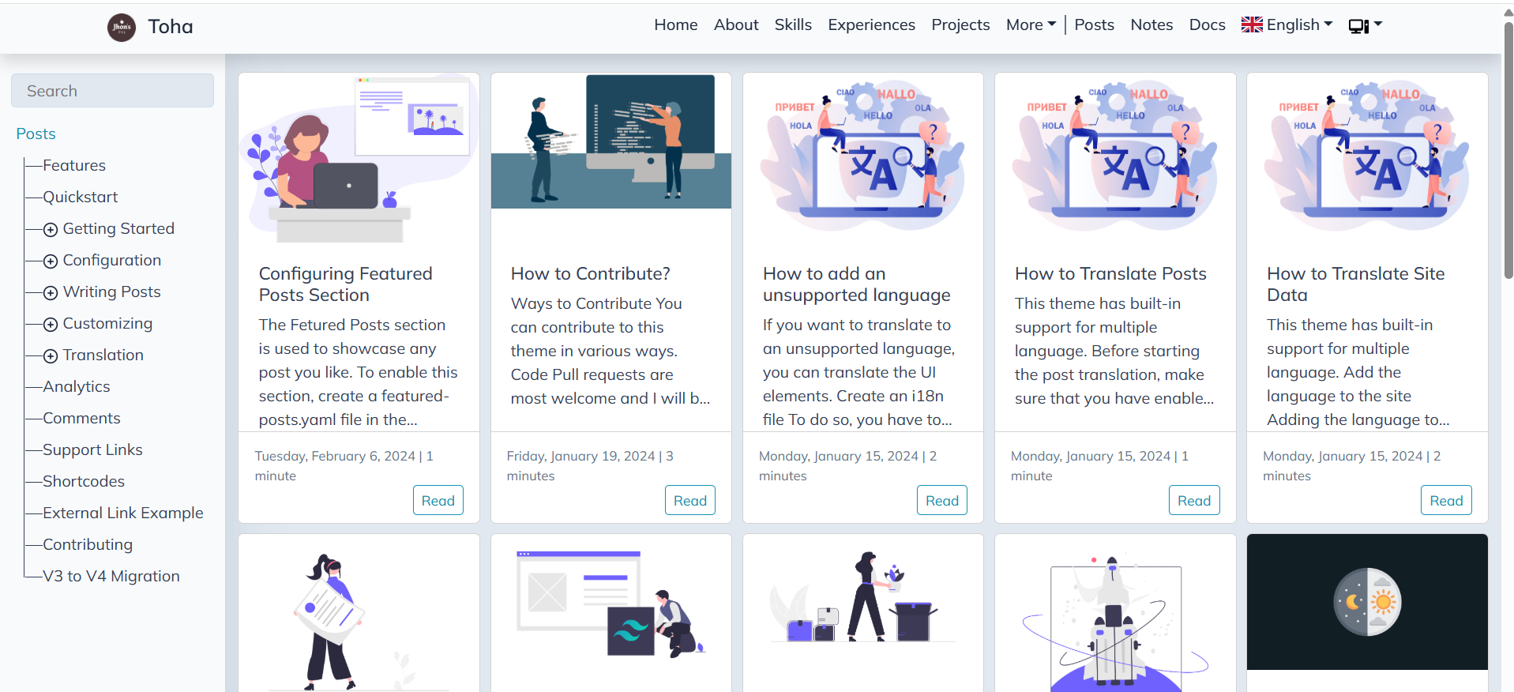Viewport: 1514px width, 692px height.
Task: Expand the Getting Started plus icon
Action: pos(51,230)
